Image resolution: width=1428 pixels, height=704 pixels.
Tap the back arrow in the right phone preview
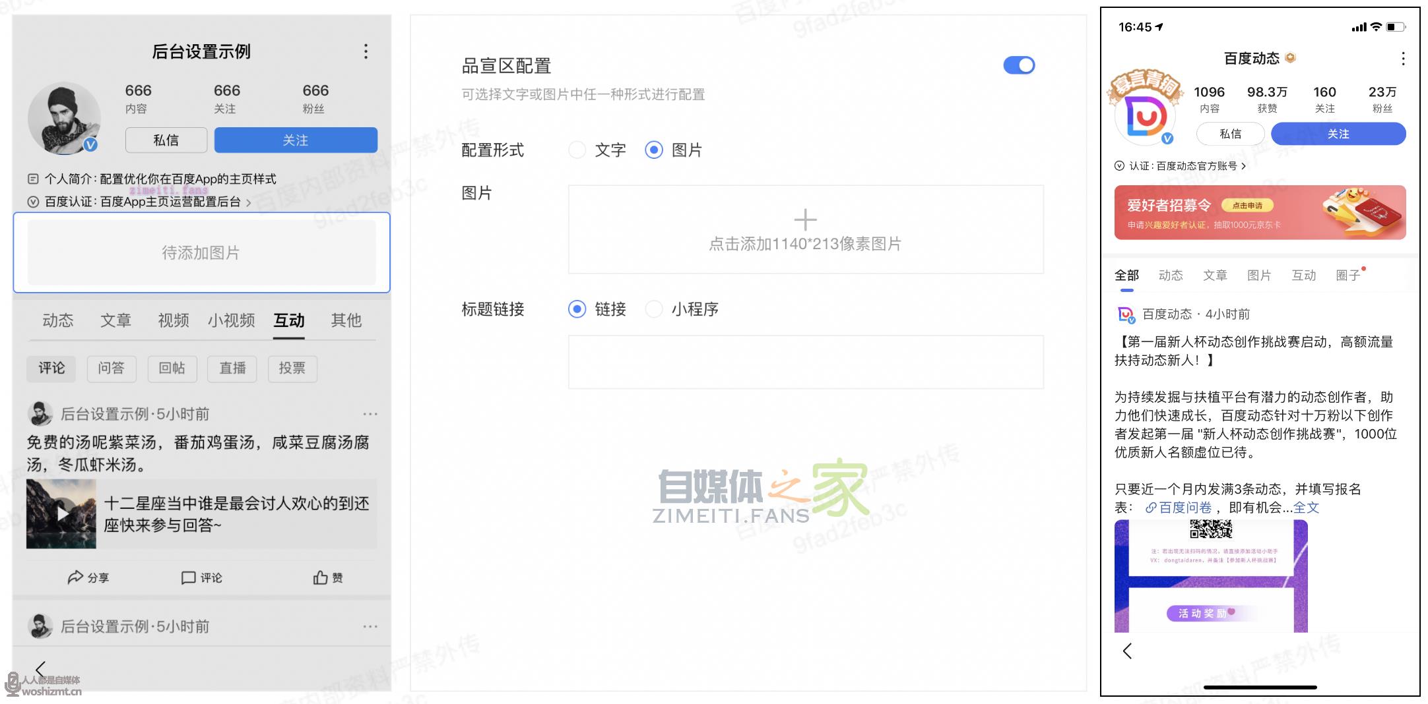coord(1127,651)
